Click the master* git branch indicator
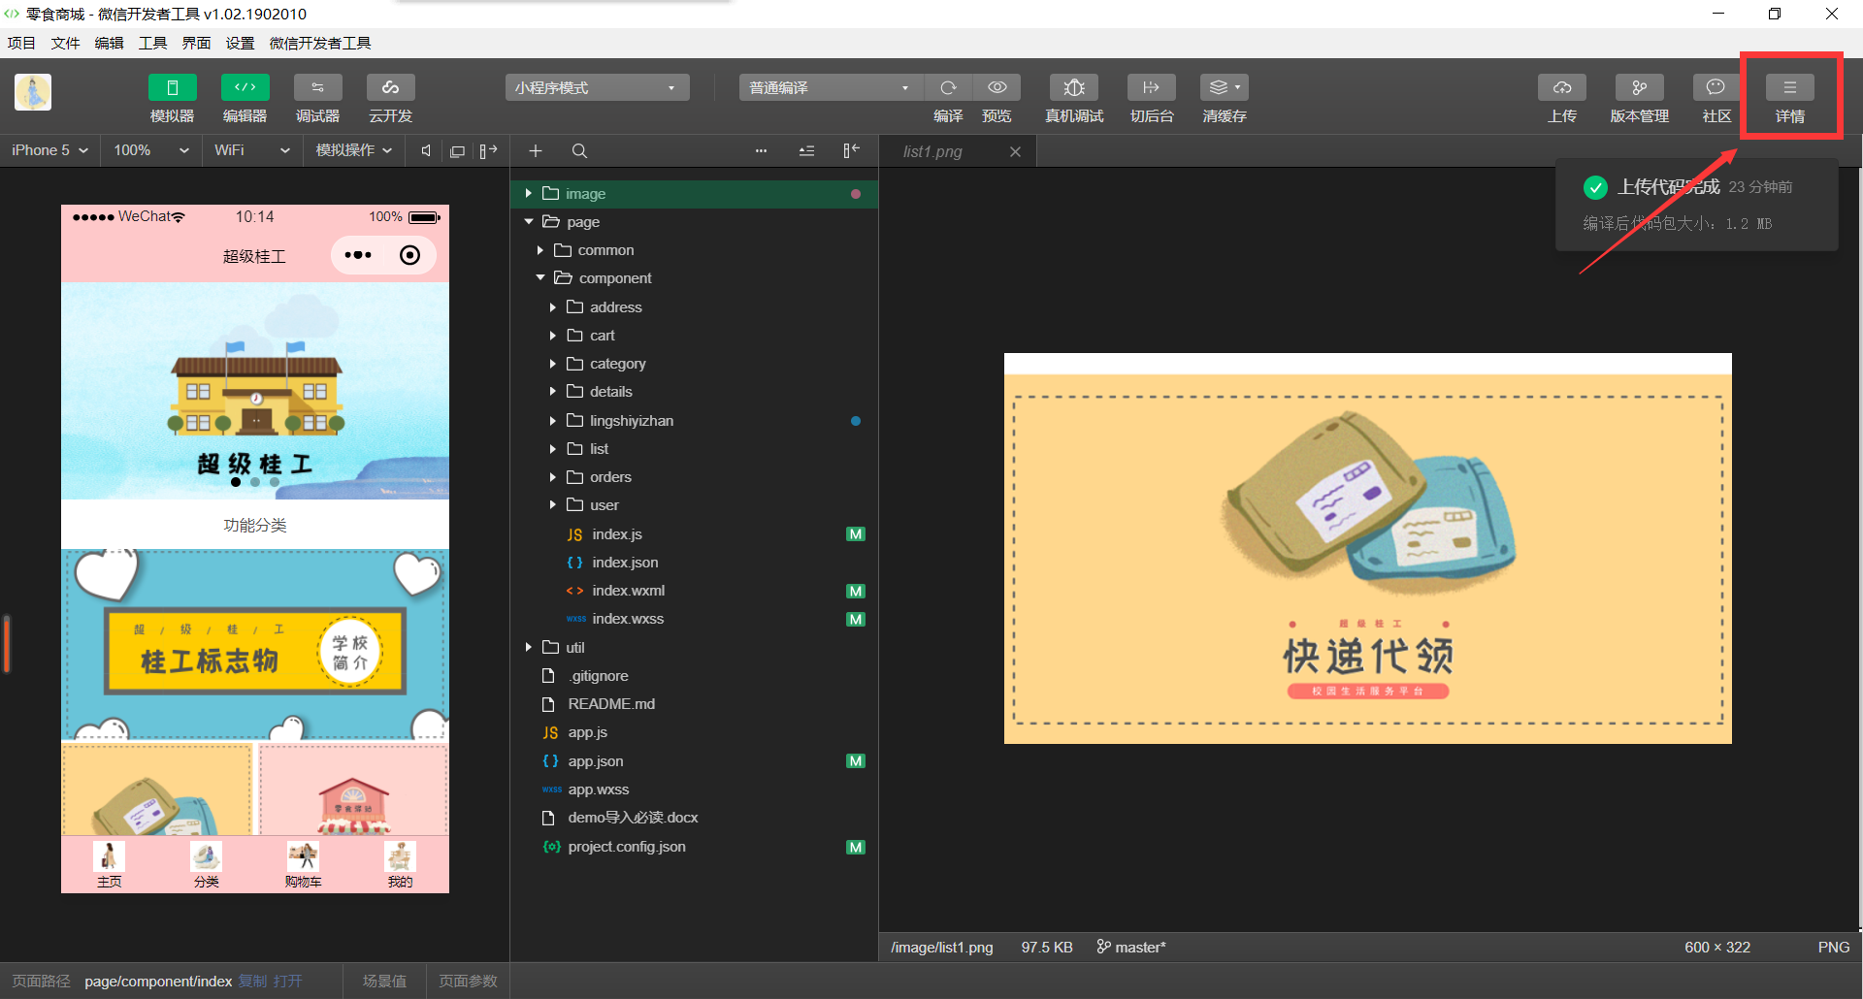This screenshot has height=999, width=1863. (1131, 948)
